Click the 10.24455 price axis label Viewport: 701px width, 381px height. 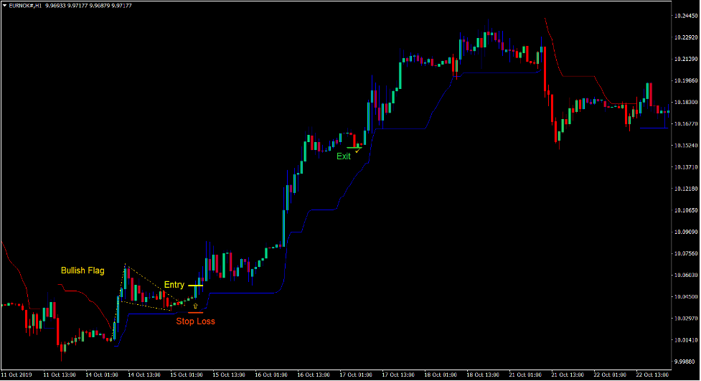coord(685,16)
